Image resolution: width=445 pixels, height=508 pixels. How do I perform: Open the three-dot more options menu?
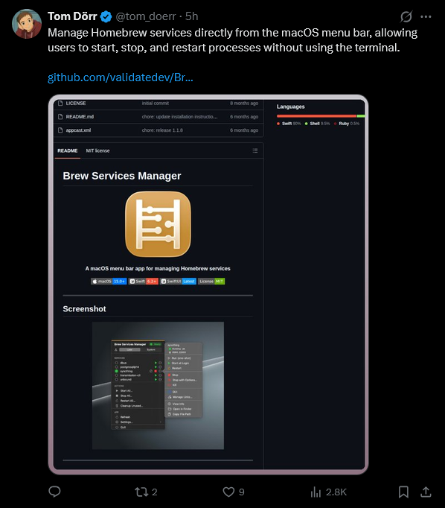click(x=426, y=16)
